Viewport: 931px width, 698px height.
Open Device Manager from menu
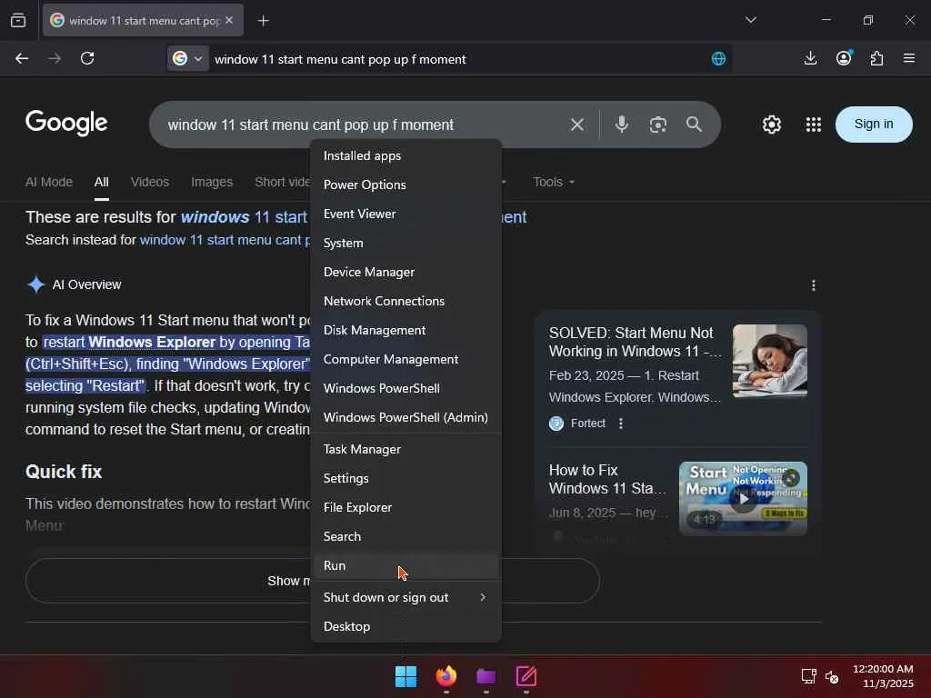405,272
